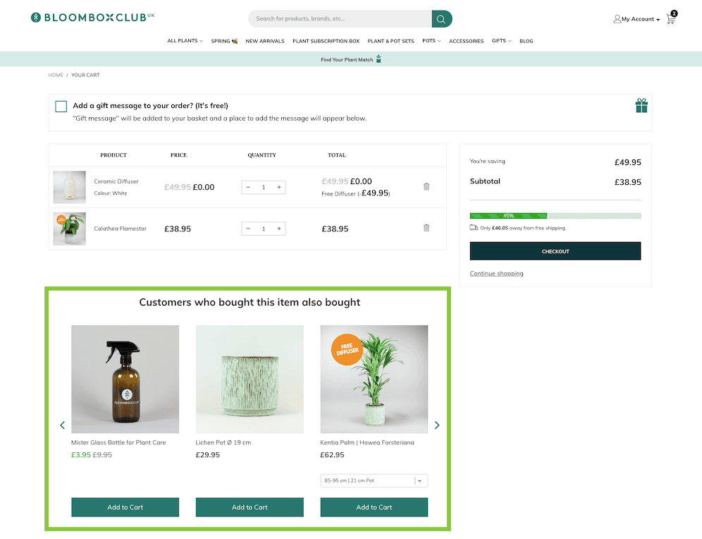
Task: Click Mister Glass Bottle for Plant Care title
Action: coord(118,442)
